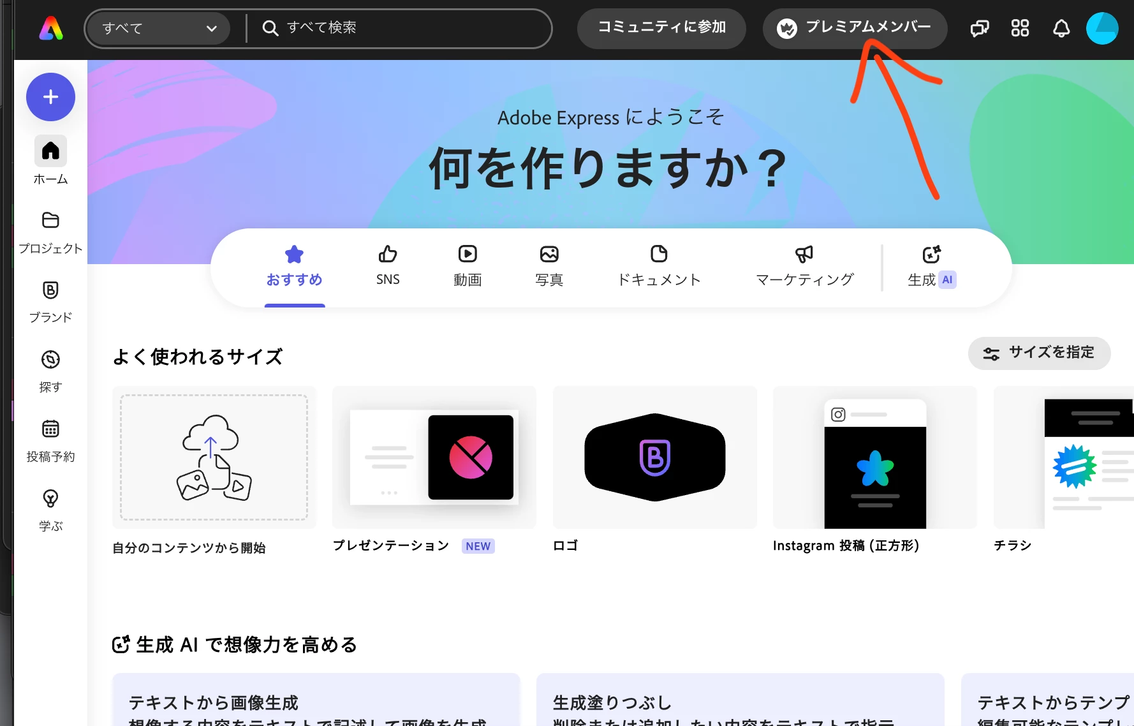Open 学ぶ lightbulb in sidebar
Image resolution: width=1134 pixels, height=726 pixels.
pos(50,510)
